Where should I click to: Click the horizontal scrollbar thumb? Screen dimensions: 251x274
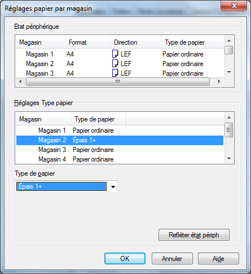click(x=118, y=81)
